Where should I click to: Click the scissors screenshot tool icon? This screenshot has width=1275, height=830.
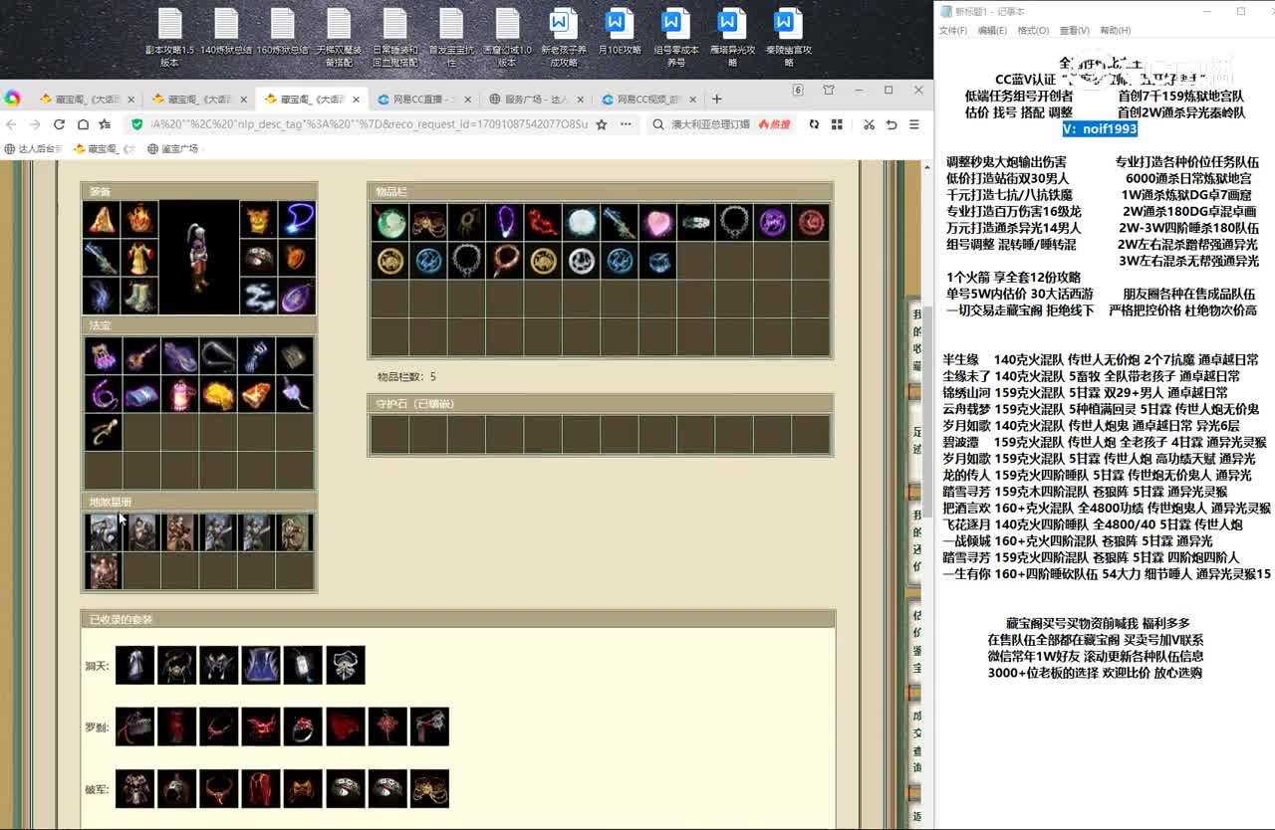(x=869, y=124)
